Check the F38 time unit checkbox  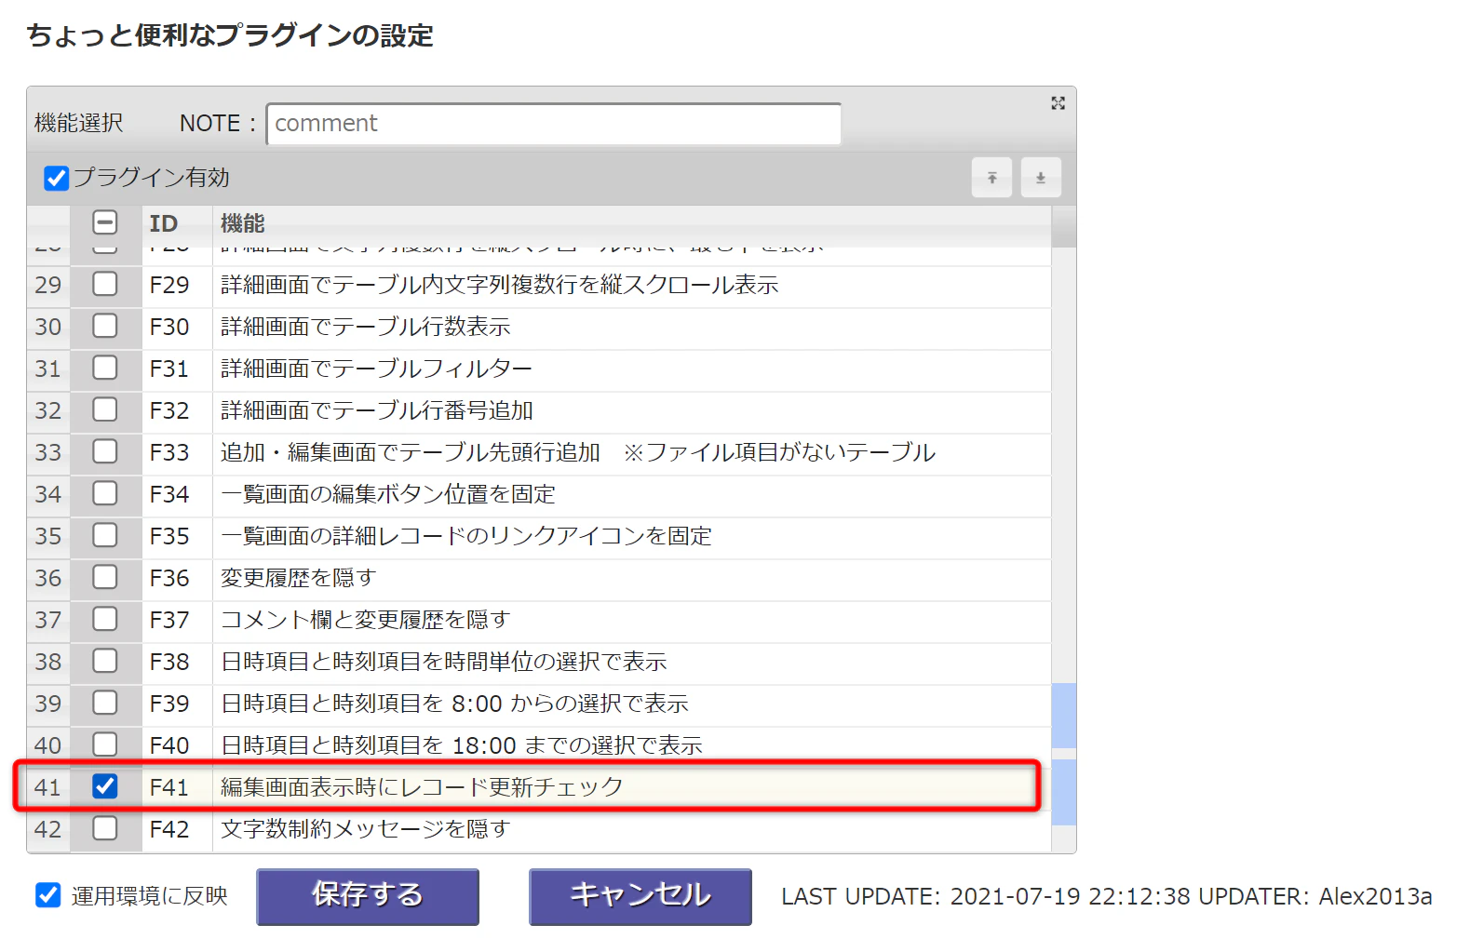(x=105, y=661)
